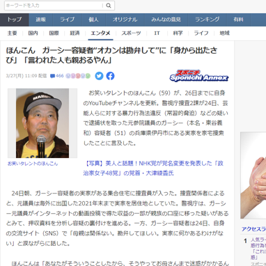Share article via Twitter icon

(99, 76)
